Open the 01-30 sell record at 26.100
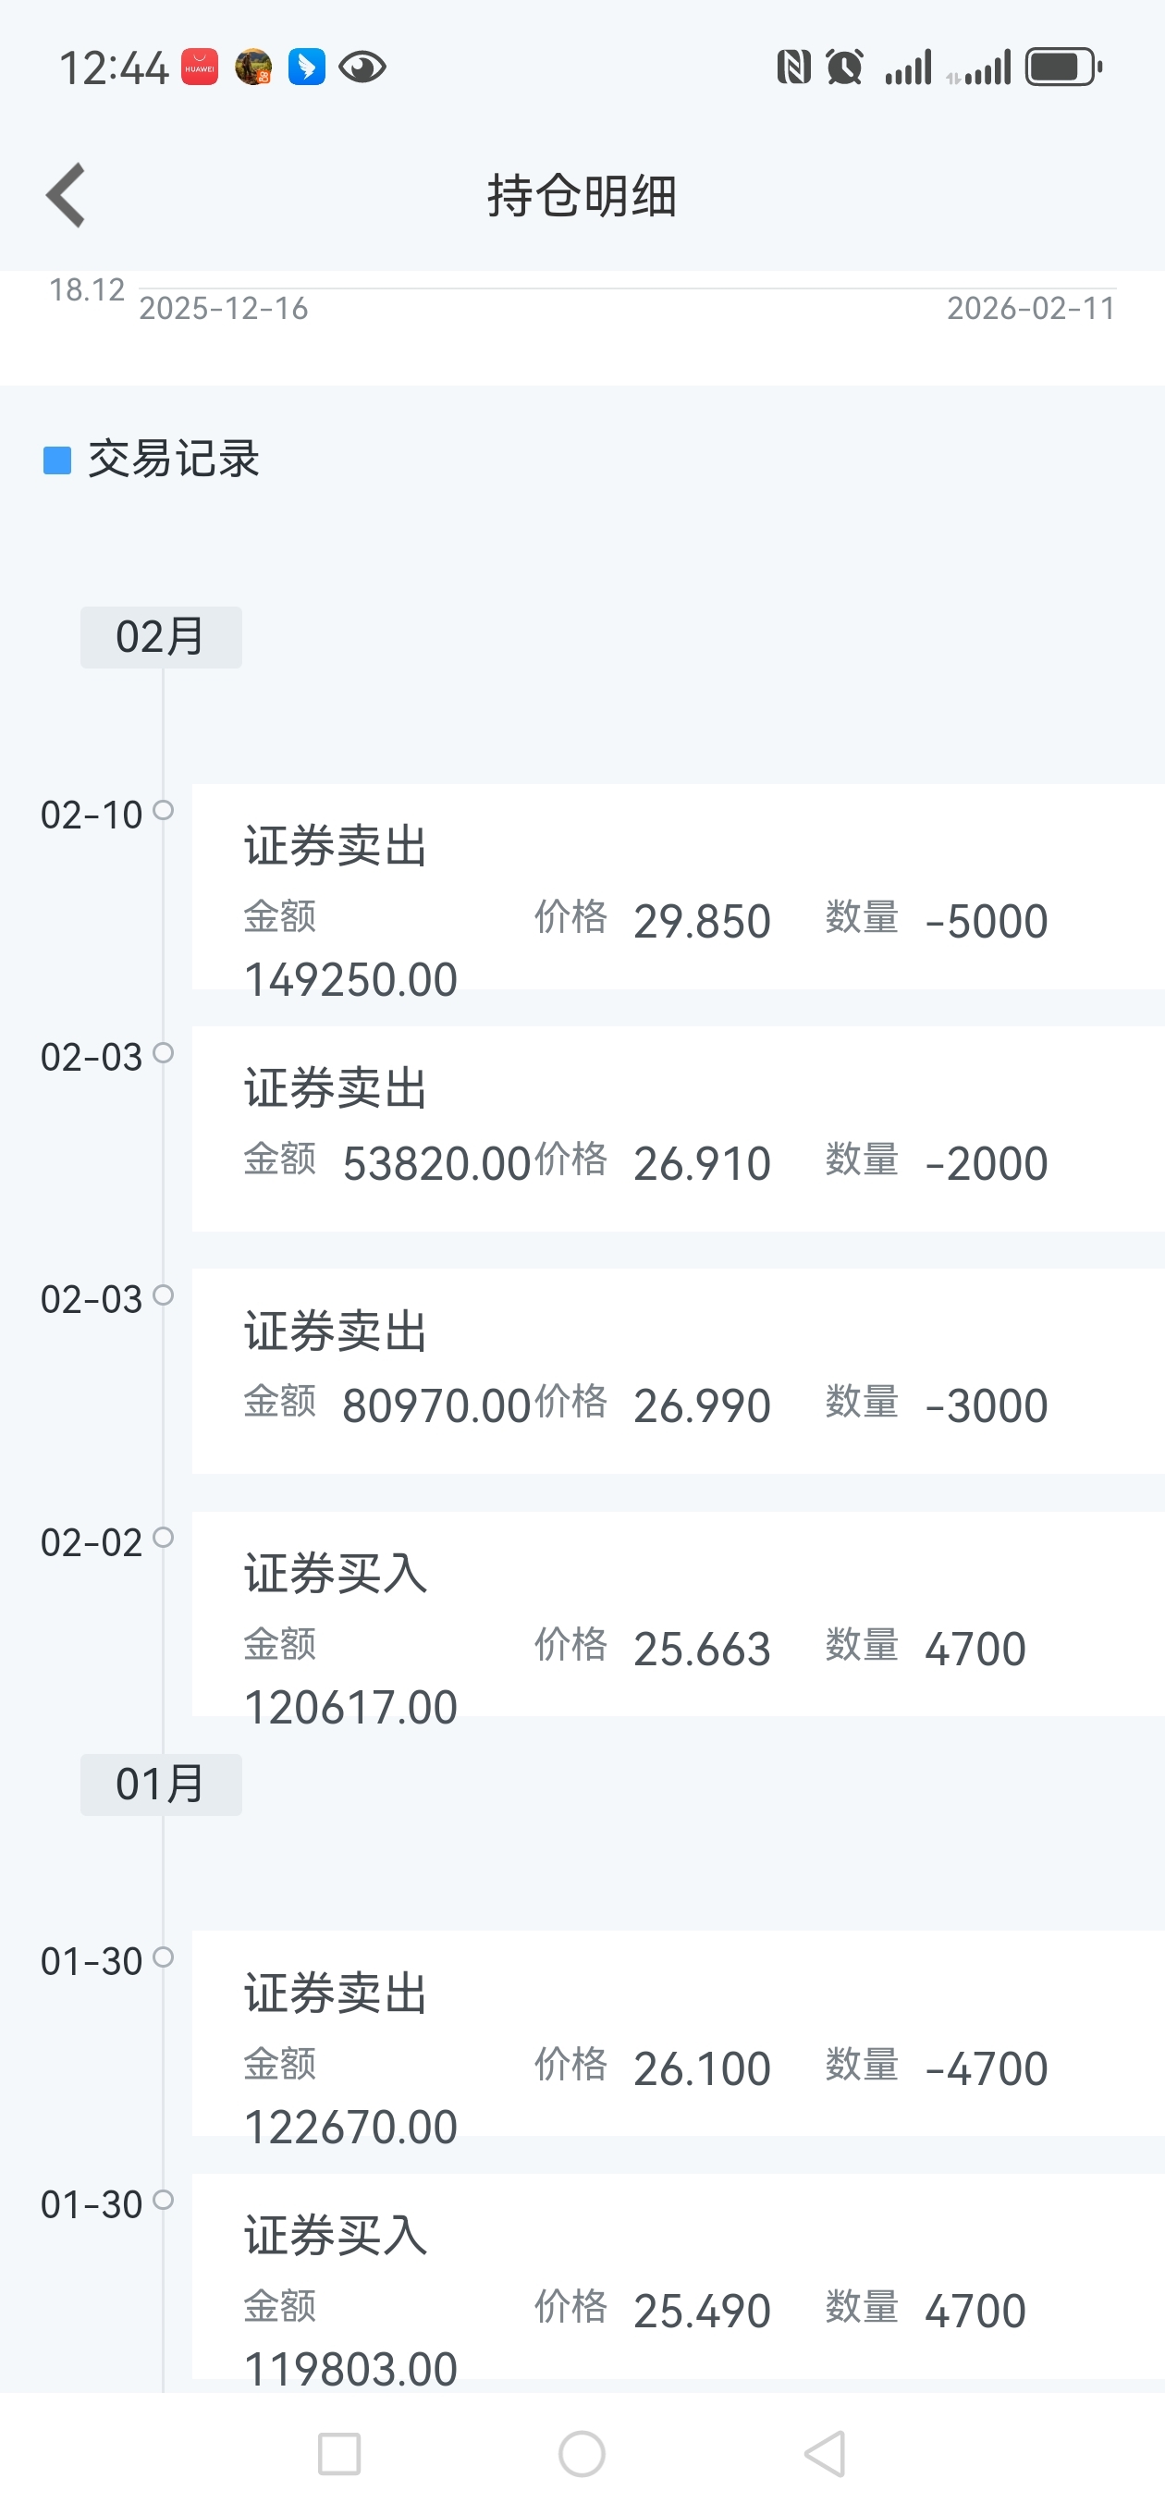The width and height of the screenshot is (1165, 2515). [x=678, y=2032]
